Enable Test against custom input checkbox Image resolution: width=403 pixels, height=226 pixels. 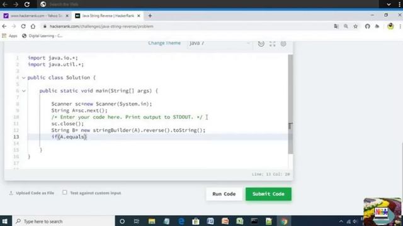(x=65, y=193)
